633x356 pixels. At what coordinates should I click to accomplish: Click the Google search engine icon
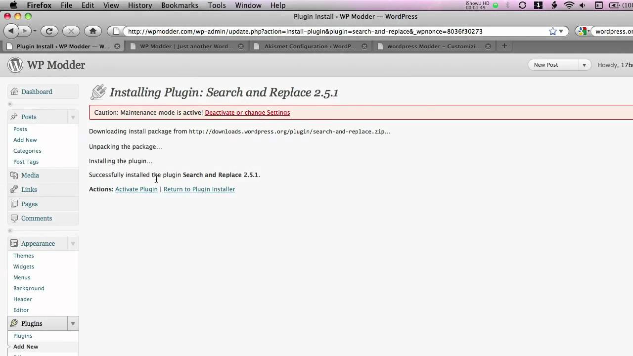pyautogui.click(x=582, y=31)
